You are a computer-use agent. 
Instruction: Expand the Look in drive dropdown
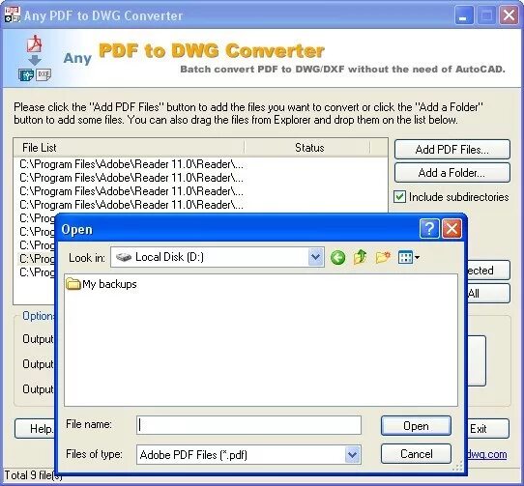pos(316,257)
